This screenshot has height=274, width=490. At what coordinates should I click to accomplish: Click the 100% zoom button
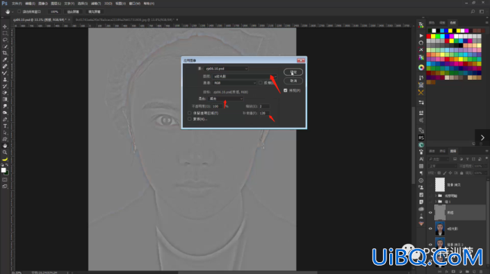tap(54, 12)
